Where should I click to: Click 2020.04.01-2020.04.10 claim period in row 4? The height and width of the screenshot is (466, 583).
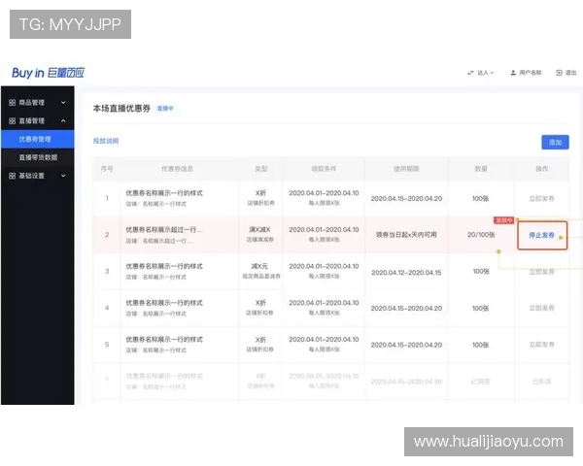coord(324,303)
